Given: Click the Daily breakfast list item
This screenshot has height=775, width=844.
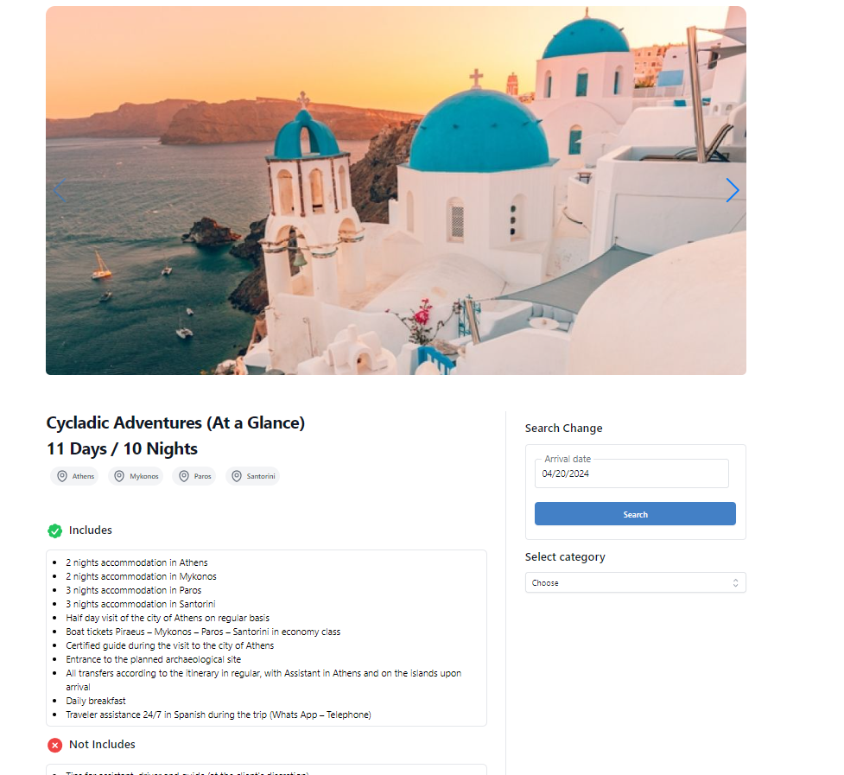Looking at the screenshot, I should (x=96, y=701).
